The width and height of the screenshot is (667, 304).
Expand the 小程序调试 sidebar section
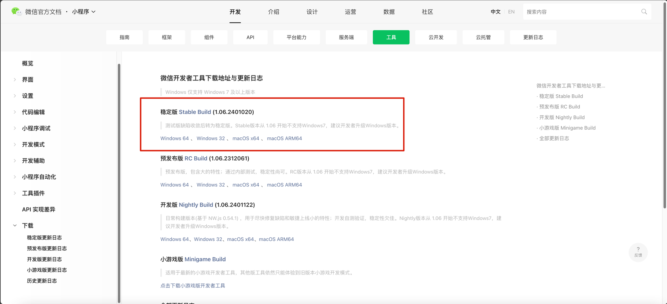pyautogui.click(x=15, y=128)
